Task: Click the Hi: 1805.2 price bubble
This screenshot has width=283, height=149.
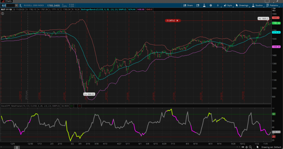Action: click(x=263, y=19)
